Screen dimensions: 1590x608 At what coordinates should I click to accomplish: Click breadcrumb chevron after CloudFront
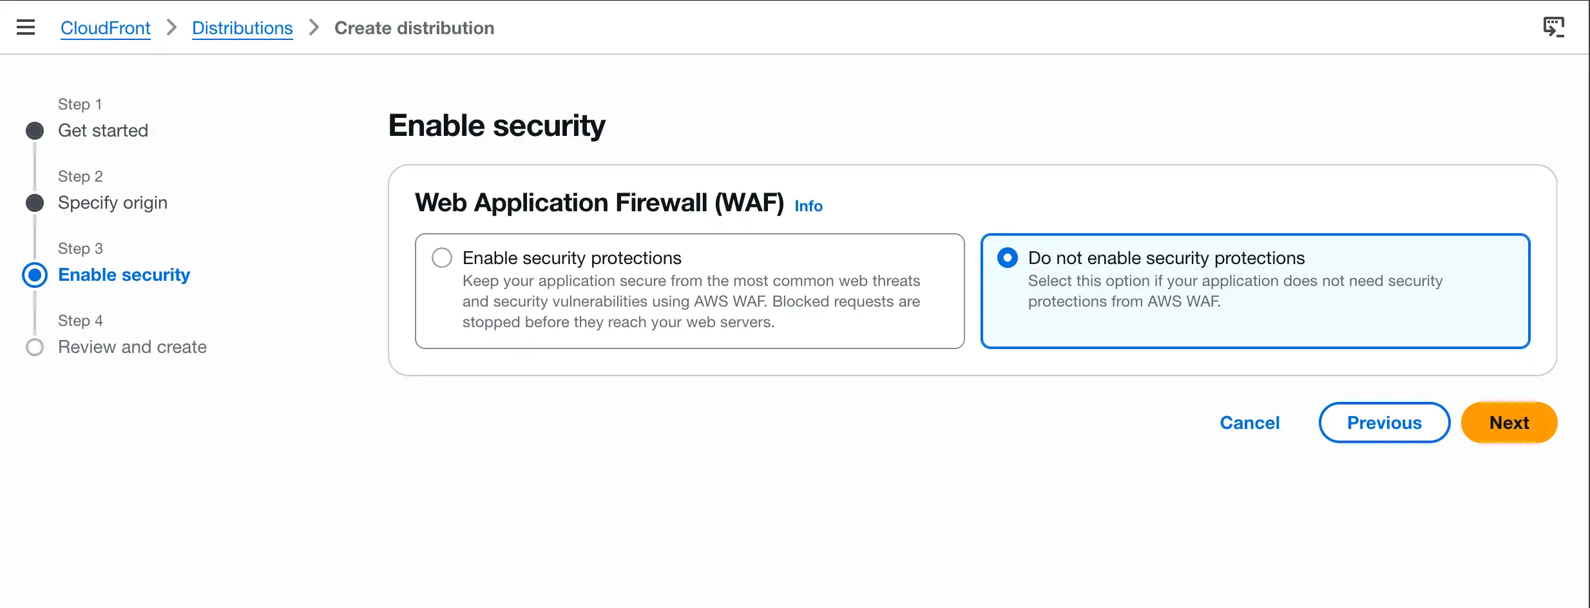[x=171, y=28]
